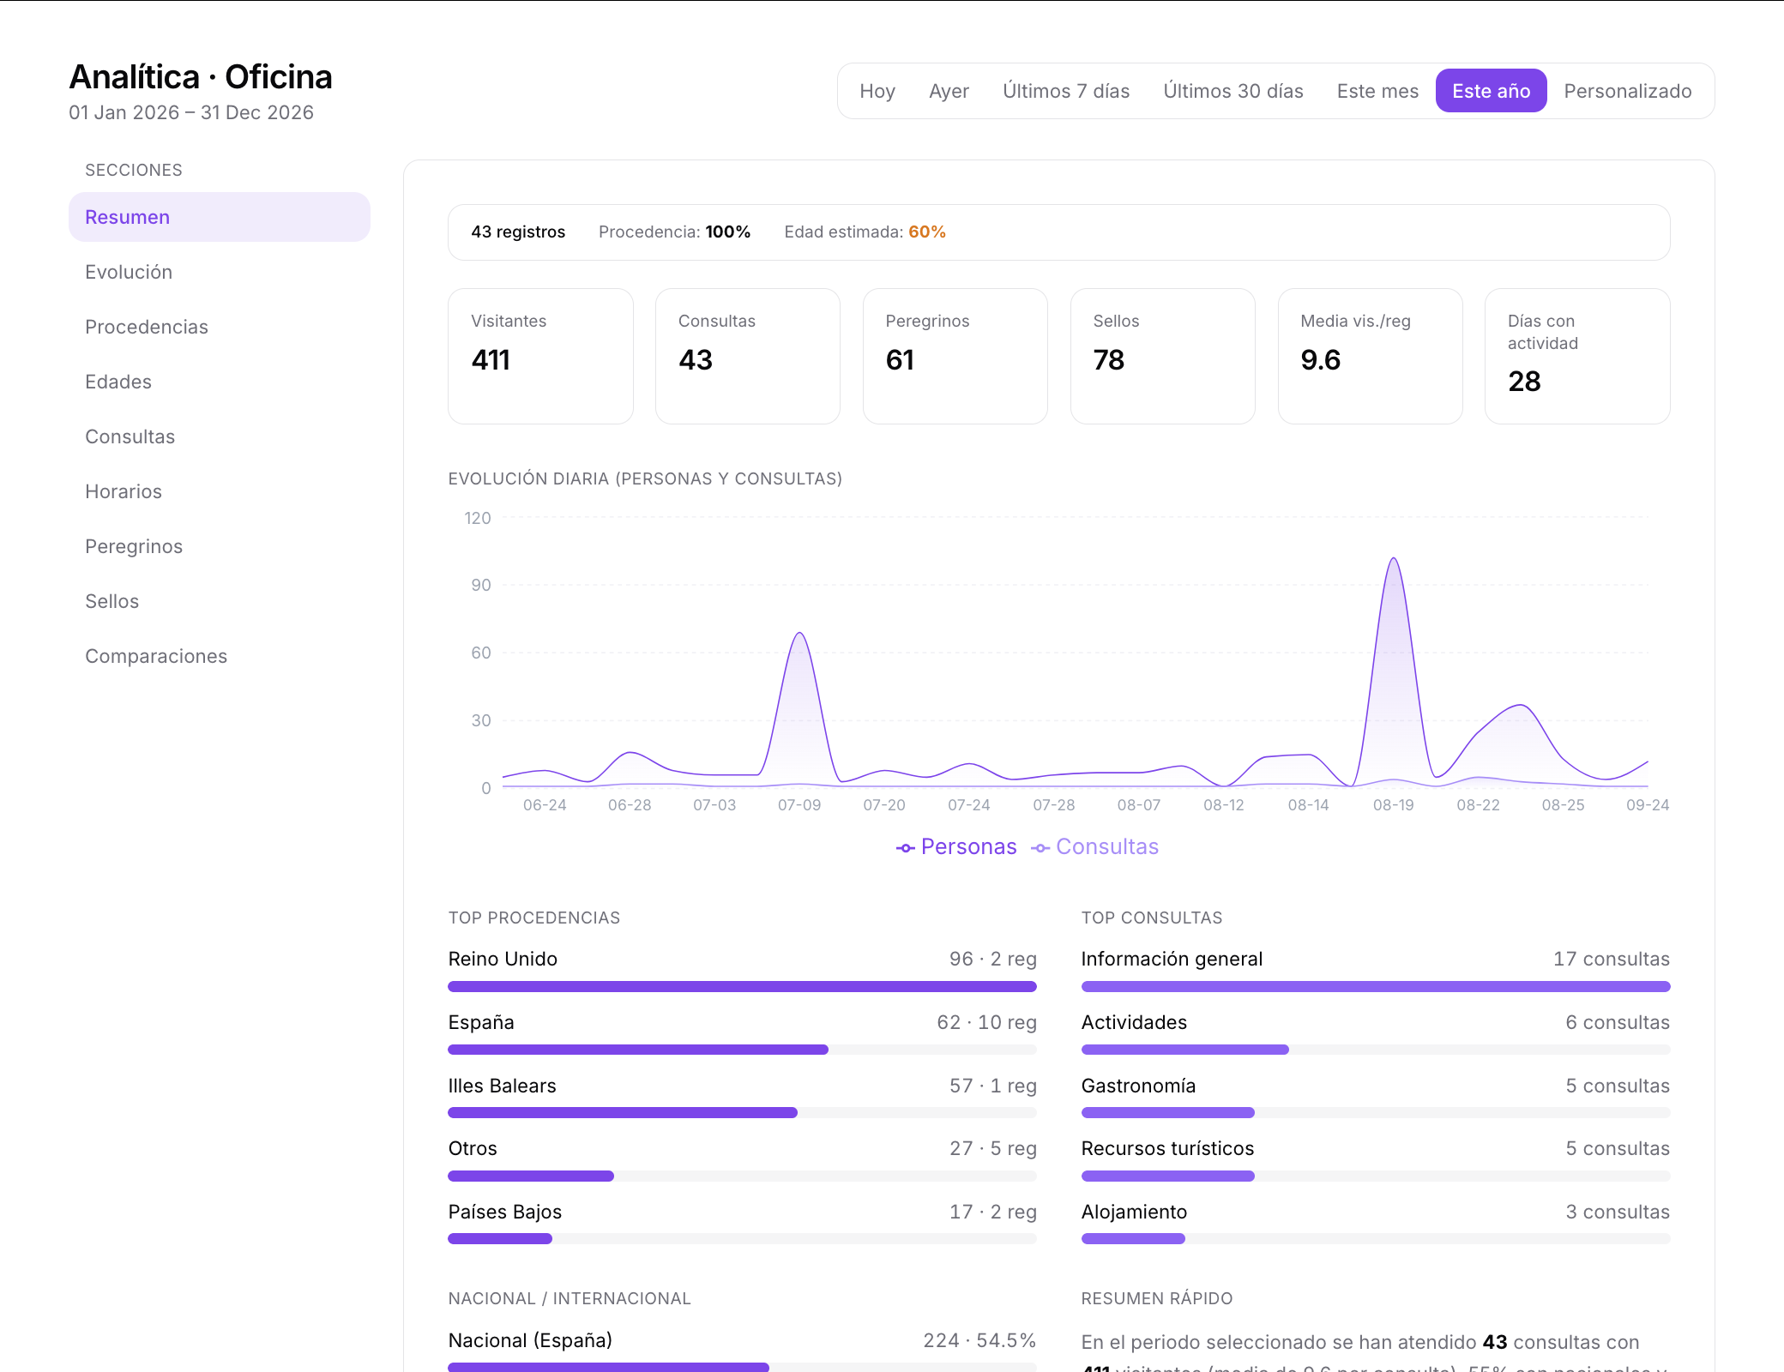Open the Peregrinos sidebar section
Screen dimensions: 1784x1372
(220, 546)
